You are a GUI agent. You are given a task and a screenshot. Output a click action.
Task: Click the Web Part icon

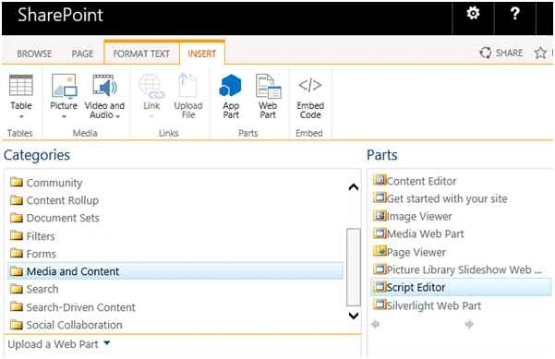pos(268,86)
